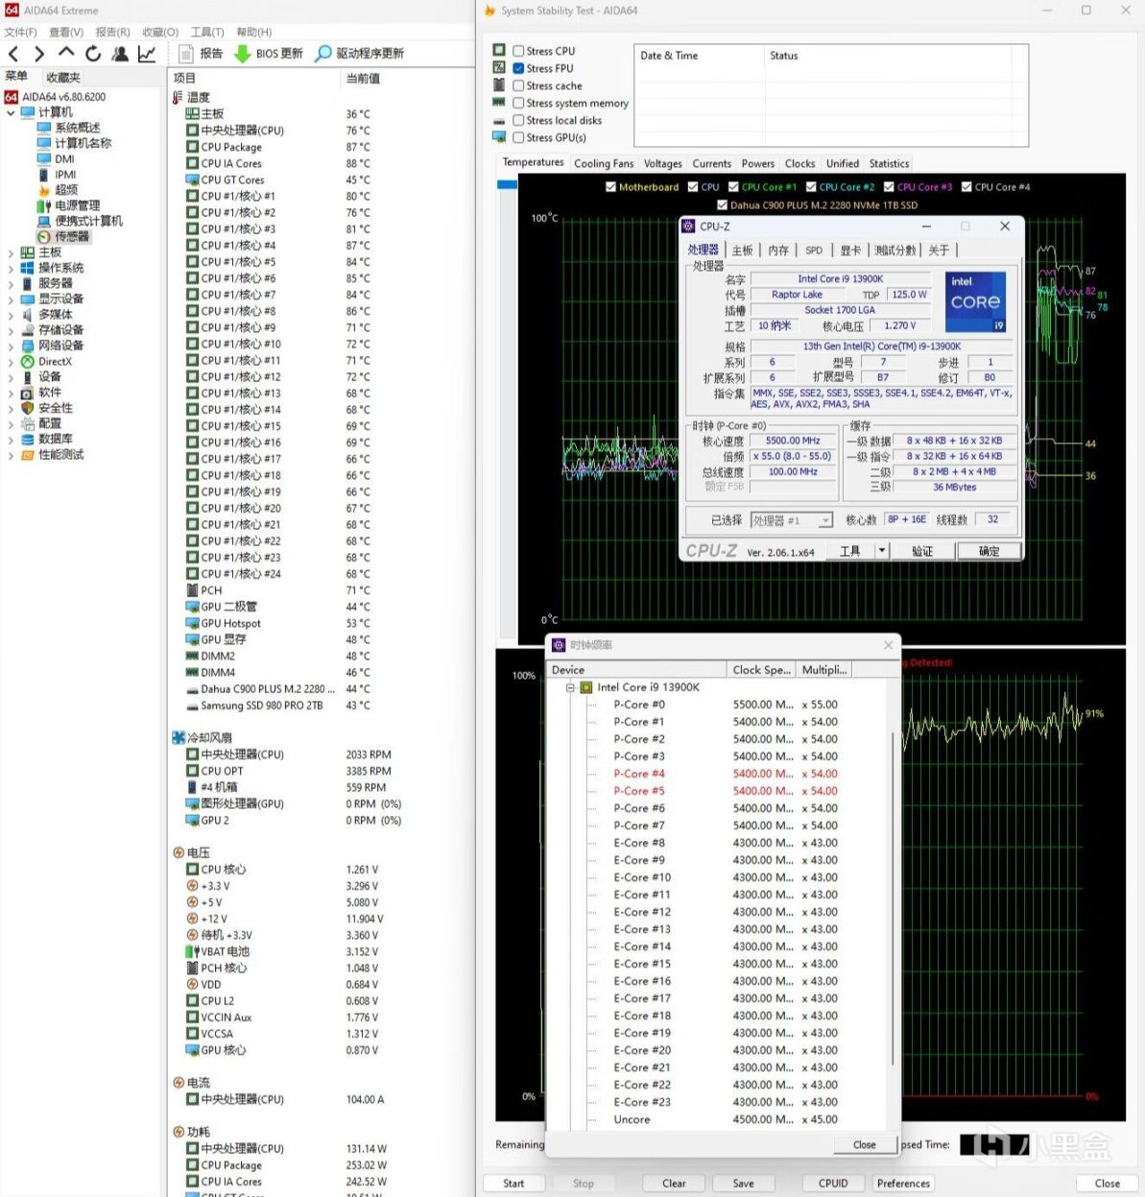Click the user profile toolbar icon
Screen dimensions: 1145x1197
(x=120, y=54)
